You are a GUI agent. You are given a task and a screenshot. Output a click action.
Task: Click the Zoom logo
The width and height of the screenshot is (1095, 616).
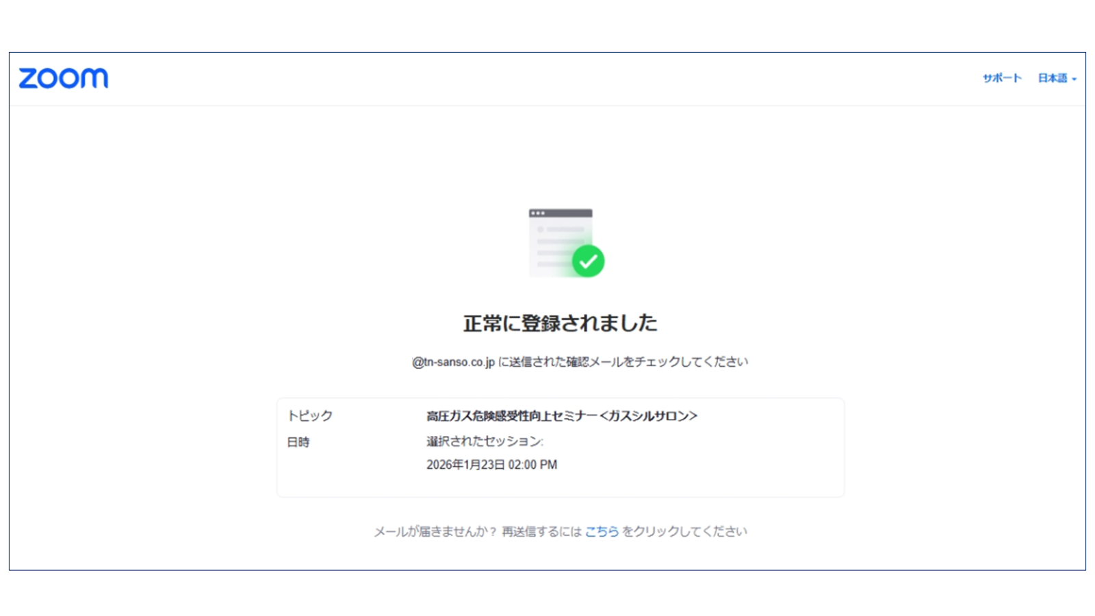[x=65, y=78]
